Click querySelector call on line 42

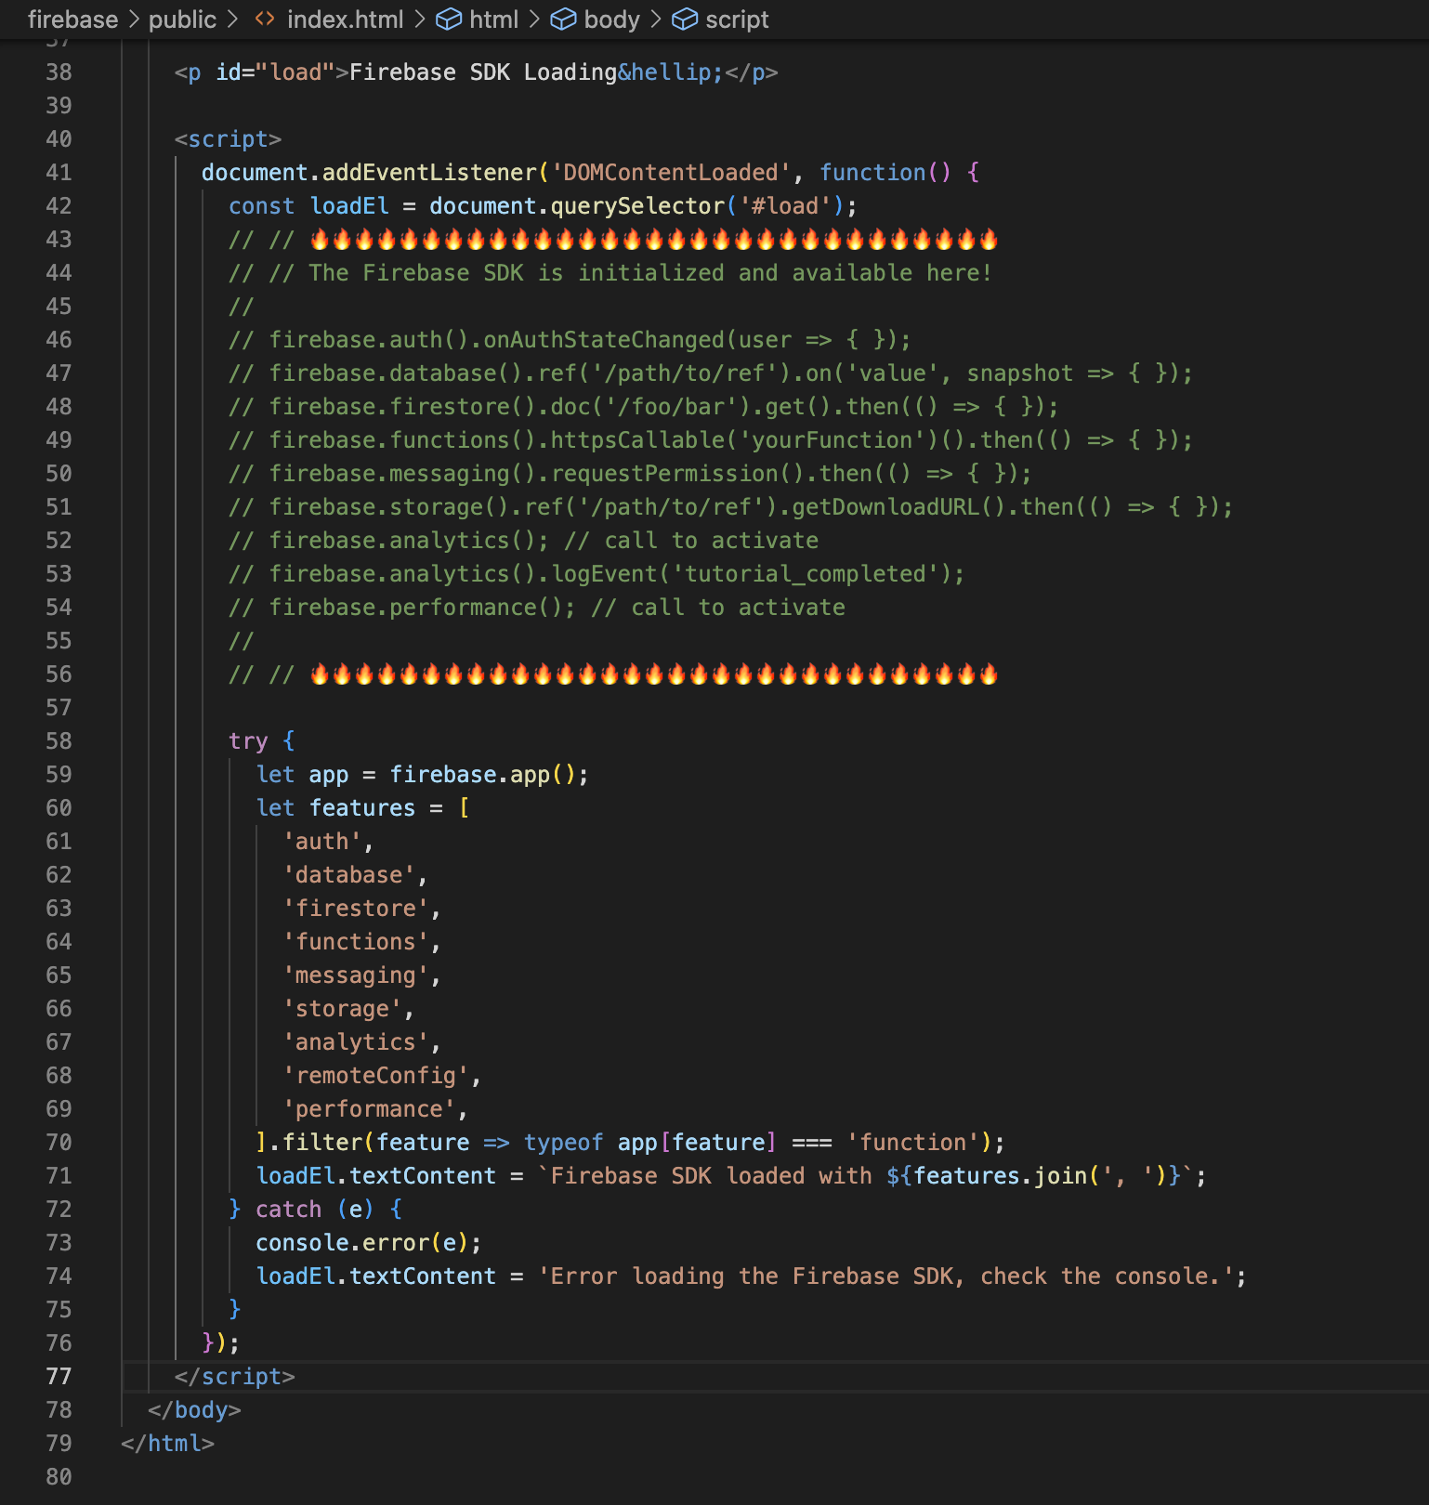(637, 206)
